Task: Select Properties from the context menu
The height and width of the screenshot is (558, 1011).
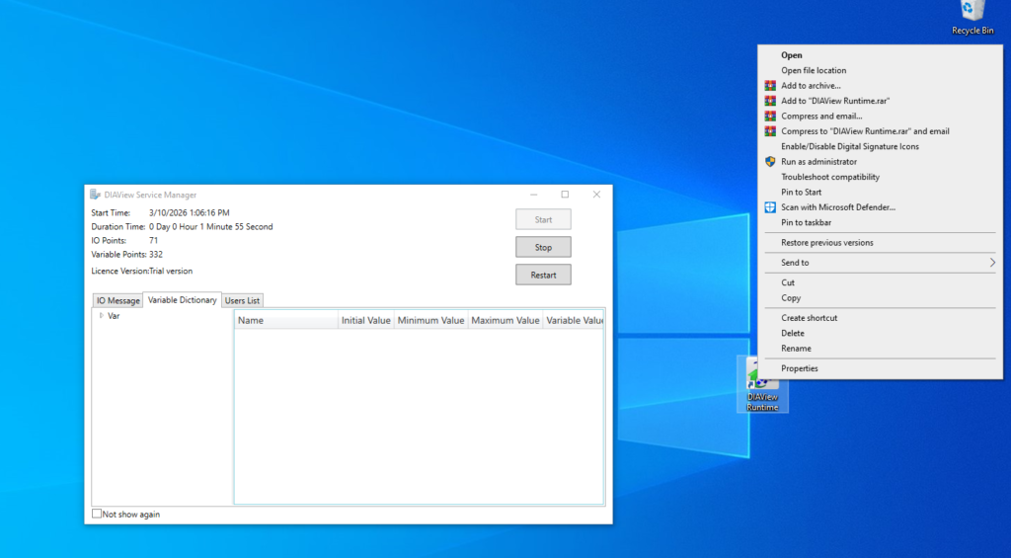Action: [799, 368]
